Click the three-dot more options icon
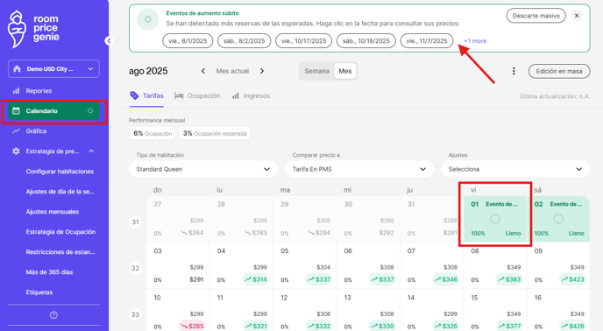This screenshot has width=603, height=331. point(514,71)
